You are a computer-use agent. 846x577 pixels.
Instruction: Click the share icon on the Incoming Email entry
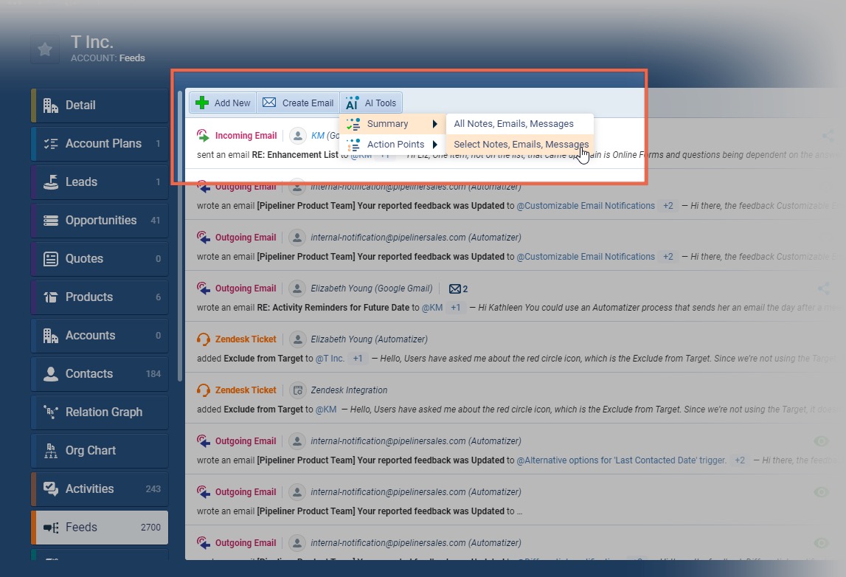[828, 136]
